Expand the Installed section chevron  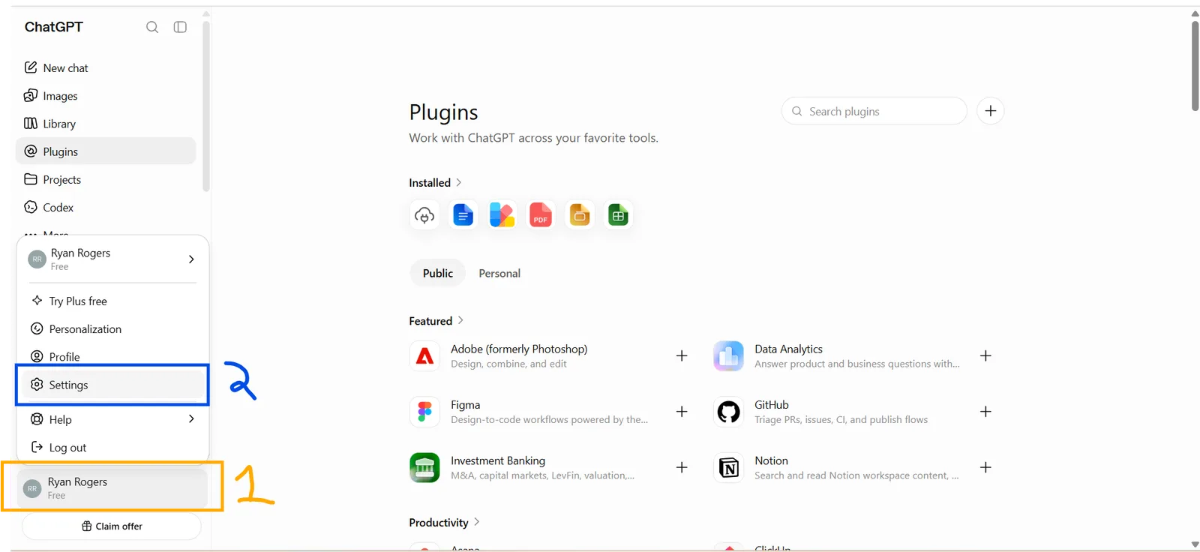[459, 182]
